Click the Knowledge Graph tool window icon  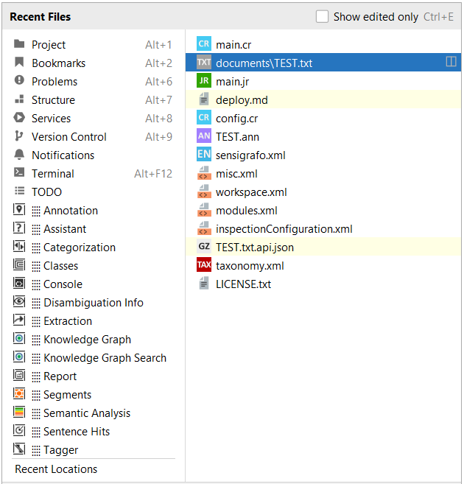click(x=19, y=340)
